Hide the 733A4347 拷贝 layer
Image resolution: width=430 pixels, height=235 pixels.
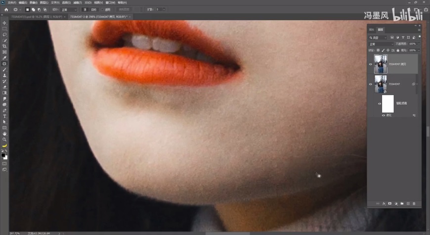371,64
